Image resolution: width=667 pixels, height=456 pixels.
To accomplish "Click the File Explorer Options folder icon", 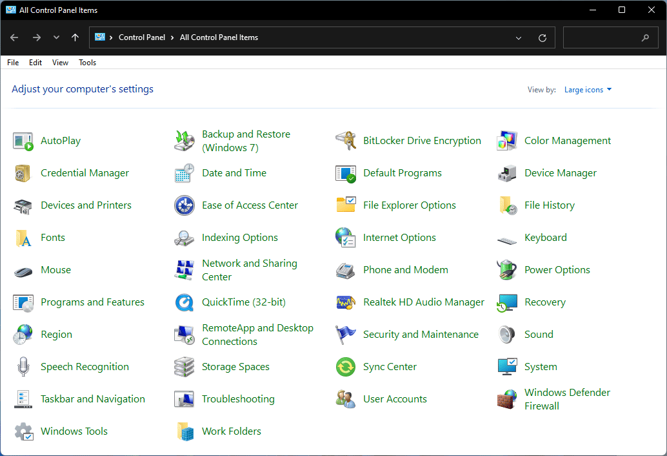I will pos(345,205).
